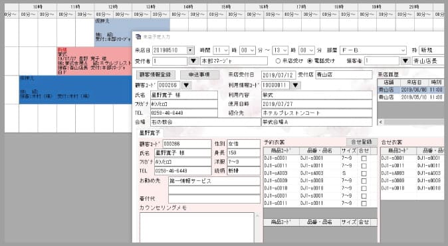Select the 2019/06/08 row in 来店履歴
This screenshot has width=448, height=246.
click(411, 90)
